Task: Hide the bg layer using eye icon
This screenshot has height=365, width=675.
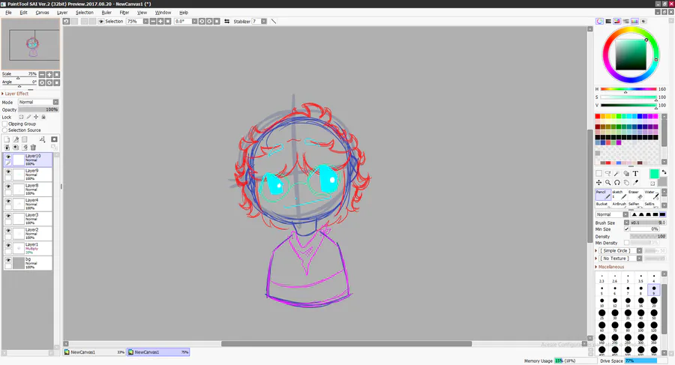Action: click(x=8, y=260)
